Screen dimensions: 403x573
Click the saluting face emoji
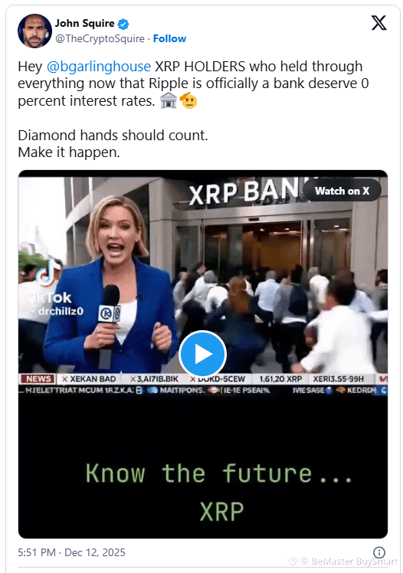coord(188,100)
